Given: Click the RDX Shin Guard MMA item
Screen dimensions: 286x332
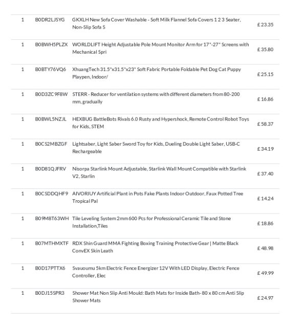Looking at the screenshot, I should (156, 247).
